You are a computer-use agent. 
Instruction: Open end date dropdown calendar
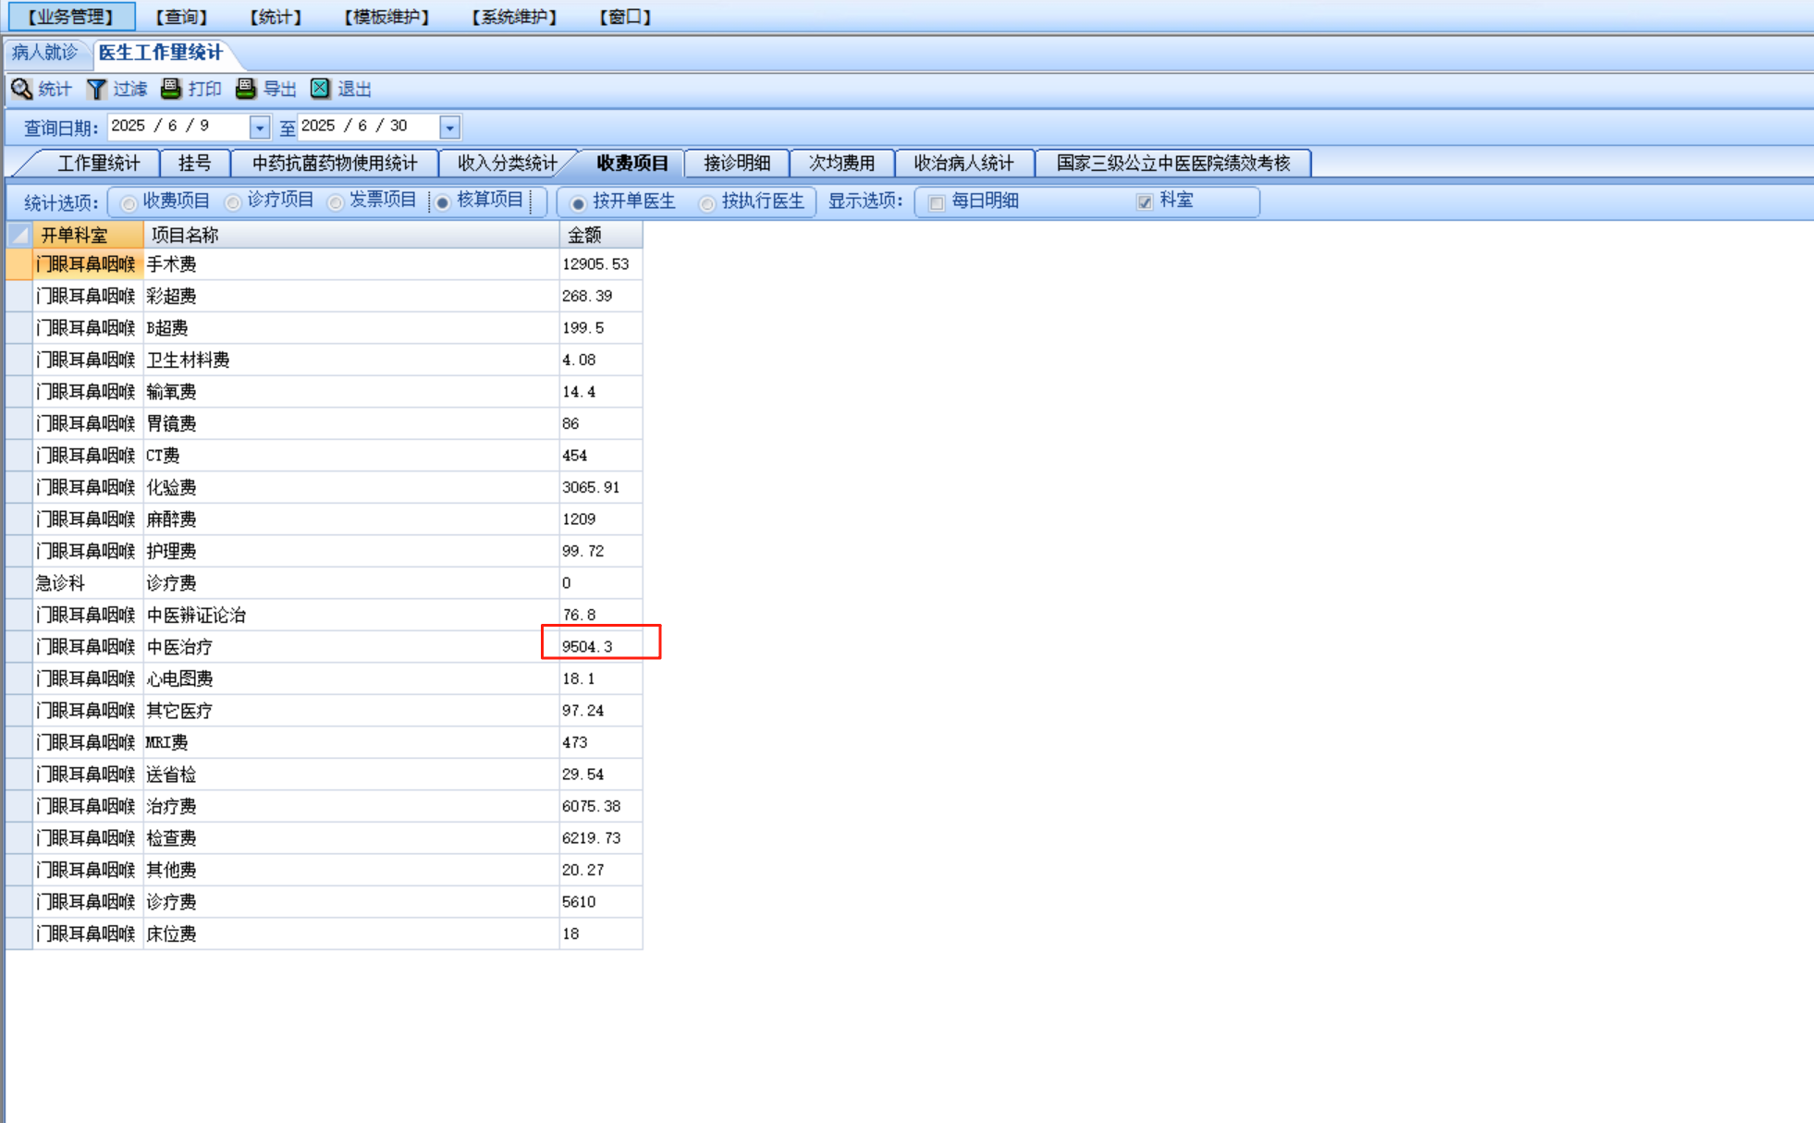tap(450, 128)
